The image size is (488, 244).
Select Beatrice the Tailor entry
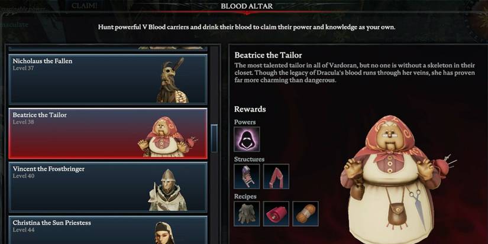coord(108,134)
